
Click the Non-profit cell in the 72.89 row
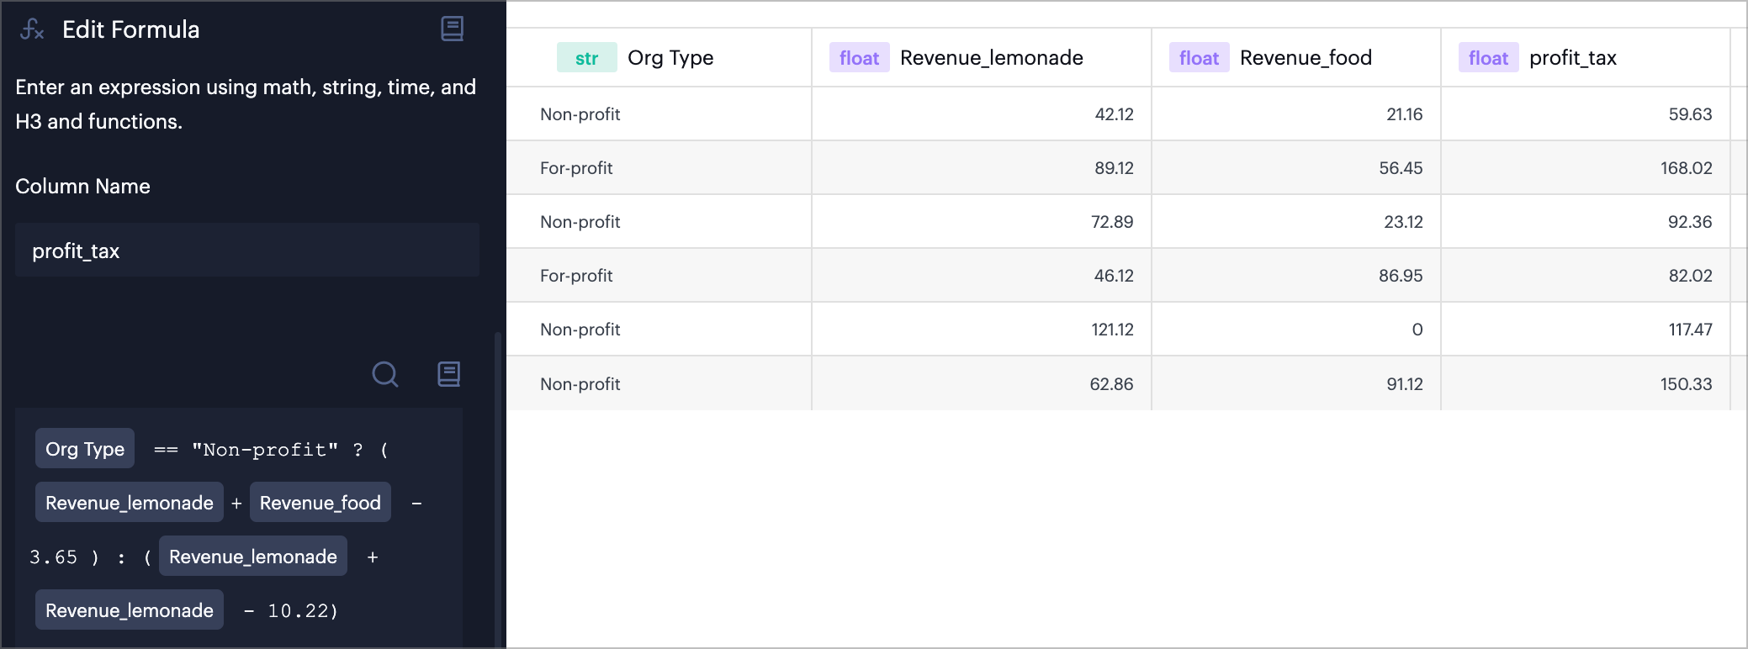coord(659,221)
